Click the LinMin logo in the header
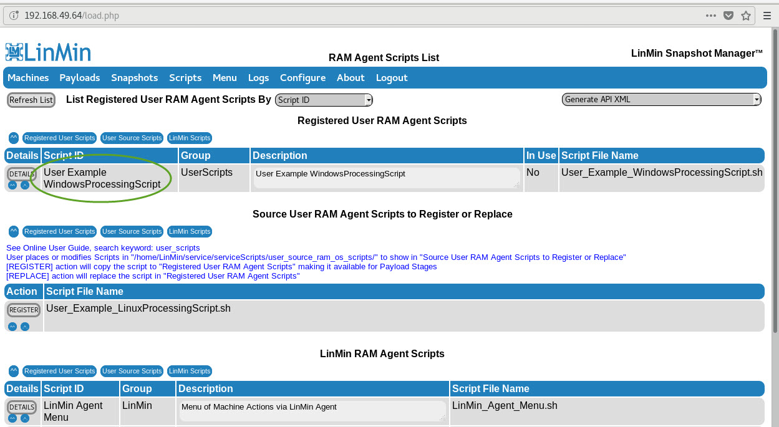Viewport: 779px width, 427px height. coord(48,52)
